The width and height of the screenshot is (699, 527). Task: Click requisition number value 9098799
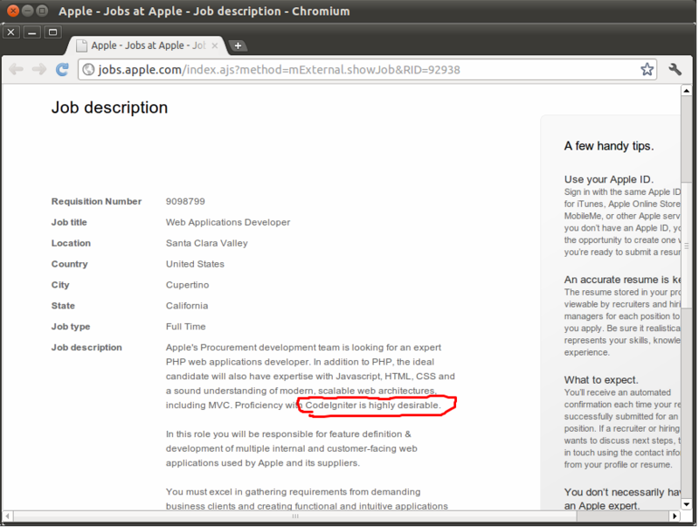[185, 202]
